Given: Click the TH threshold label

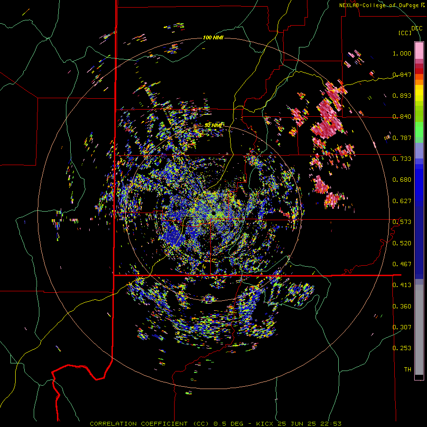Looking at the screenshot, I should point(408,370).
